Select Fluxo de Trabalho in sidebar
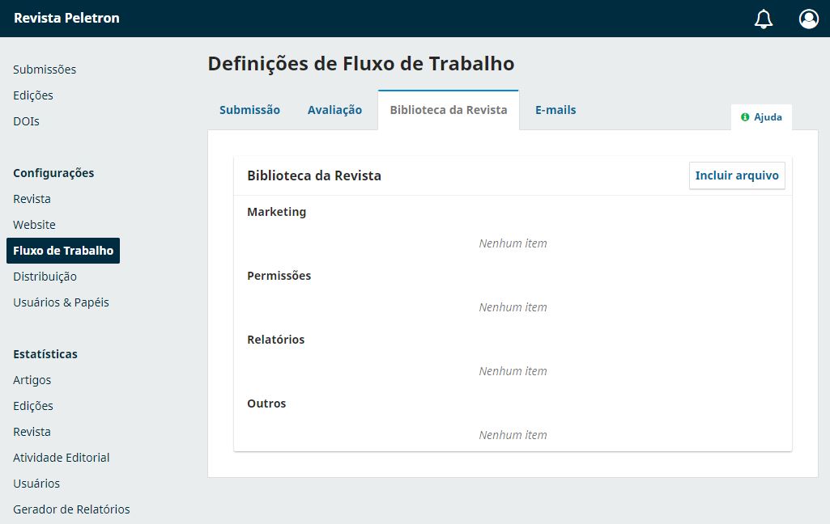 point(63,251)
